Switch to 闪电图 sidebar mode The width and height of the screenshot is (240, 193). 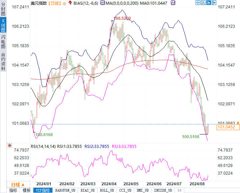coord(3,41)
